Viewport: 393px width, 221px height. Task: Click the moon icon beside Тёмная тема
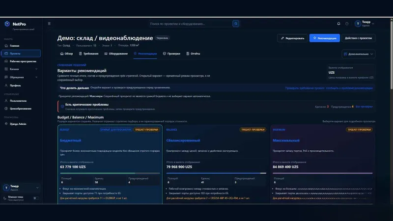click(x=5, y=198)
